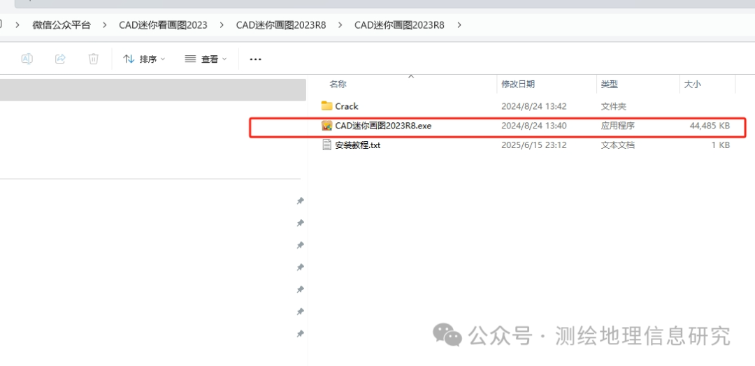Screen dimensions: 755x366
Task: Click the first CAD迷你画图2023R8 breadcrumb segment
Action: 281,25
